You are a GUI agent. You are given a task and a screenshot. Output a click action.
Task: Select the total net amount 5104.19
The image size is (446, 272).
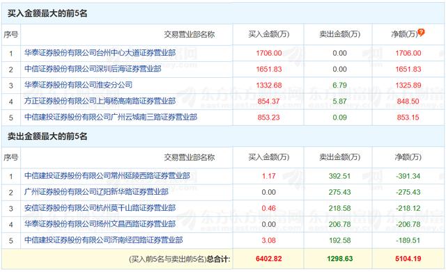[x=408, y=259]
